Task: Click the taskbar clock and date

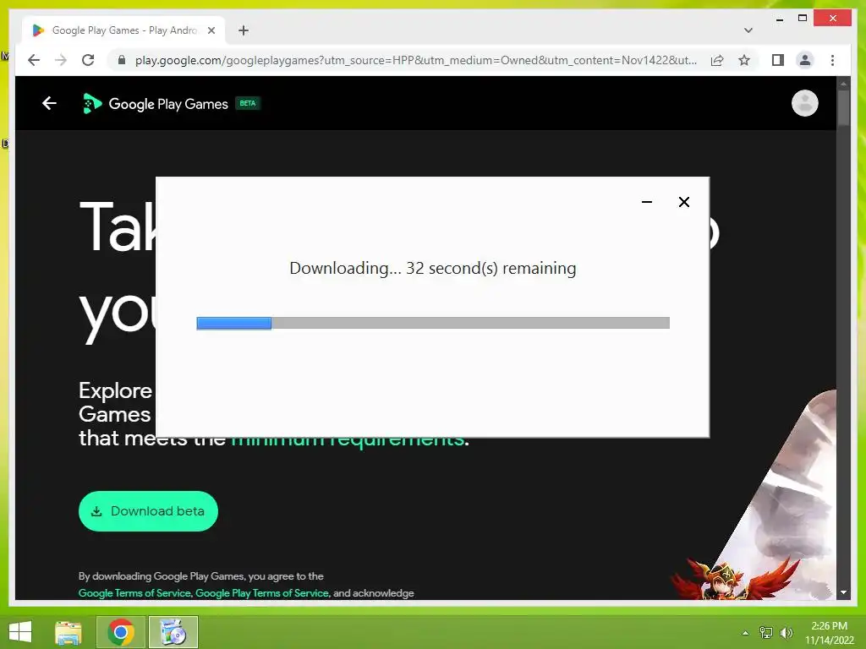Action: 829,633
